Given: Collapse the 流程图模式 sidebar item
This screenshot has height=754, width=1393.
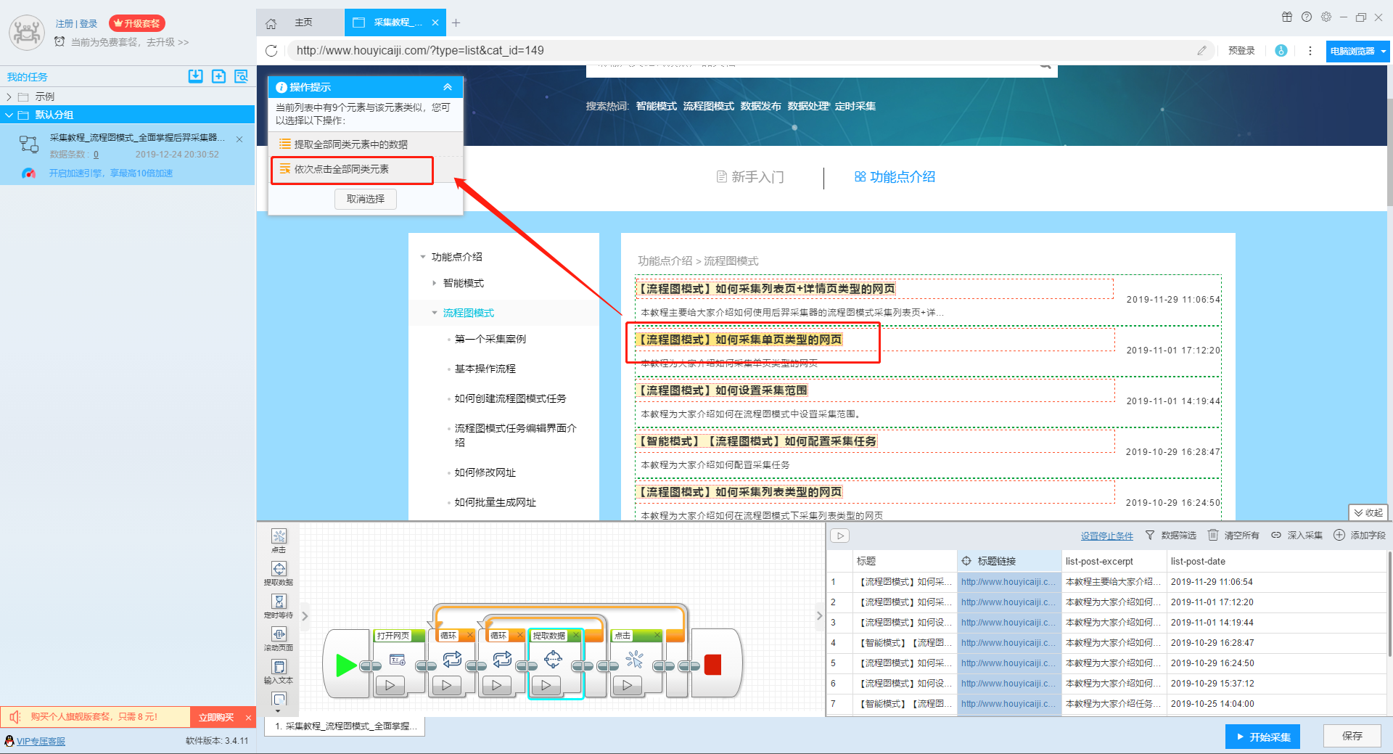Looking at the screenshot, I should click(x=435, y=313).
